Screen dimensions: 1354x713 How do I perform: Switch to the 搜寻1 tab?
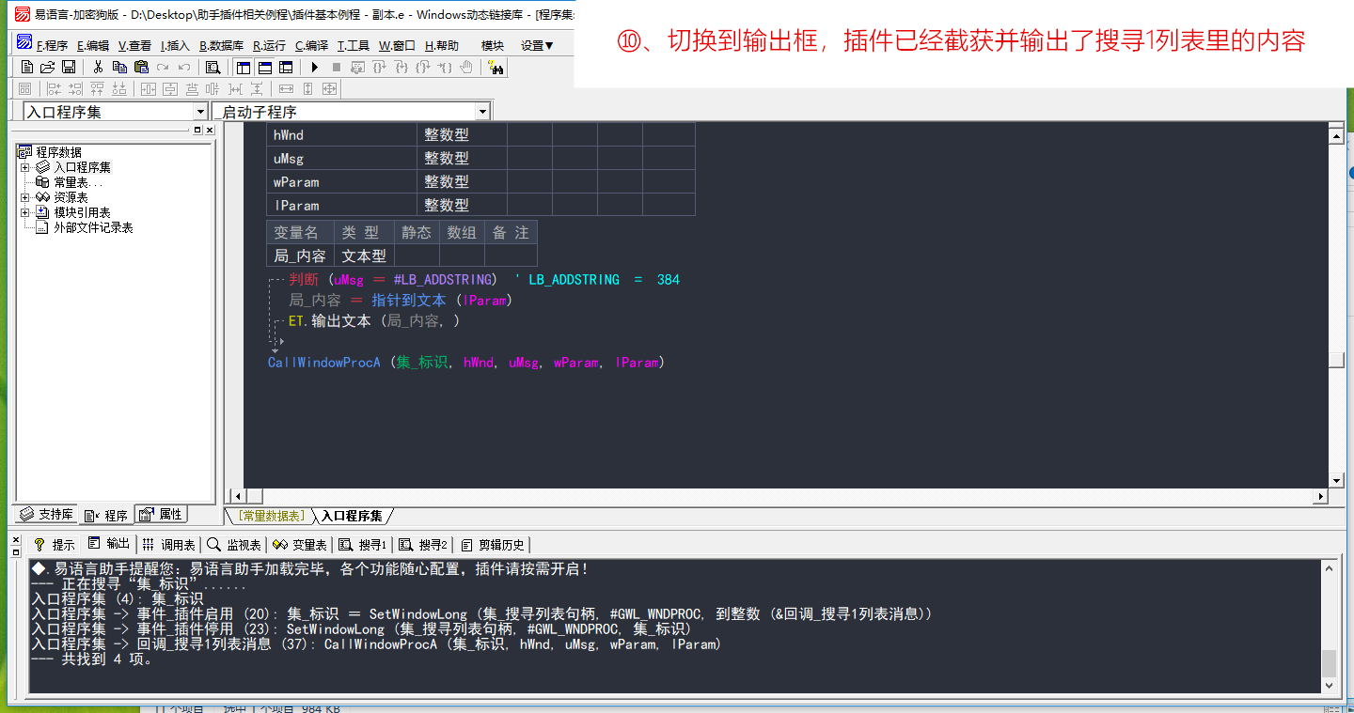(x=363, y=544)
